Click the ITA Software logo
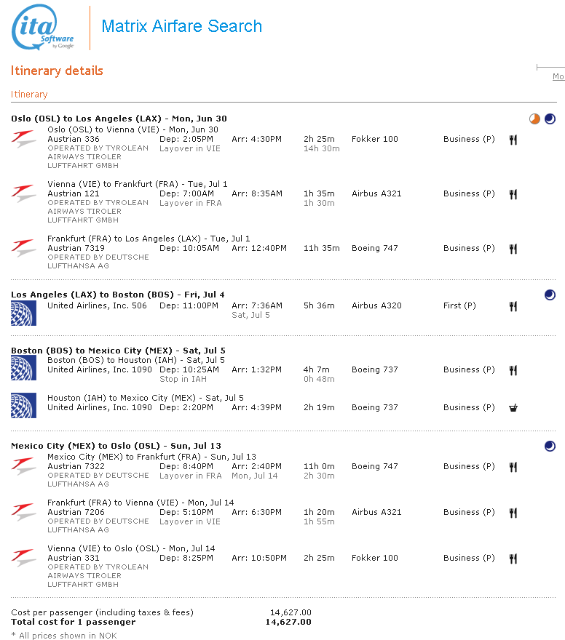 click(43, 28)
